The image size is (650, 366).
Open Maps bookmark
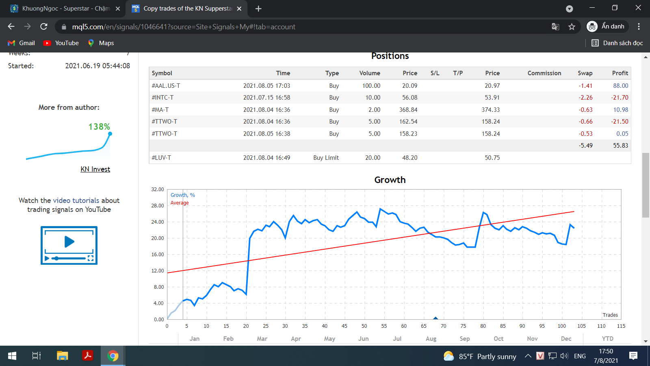(x=101, y=43)
